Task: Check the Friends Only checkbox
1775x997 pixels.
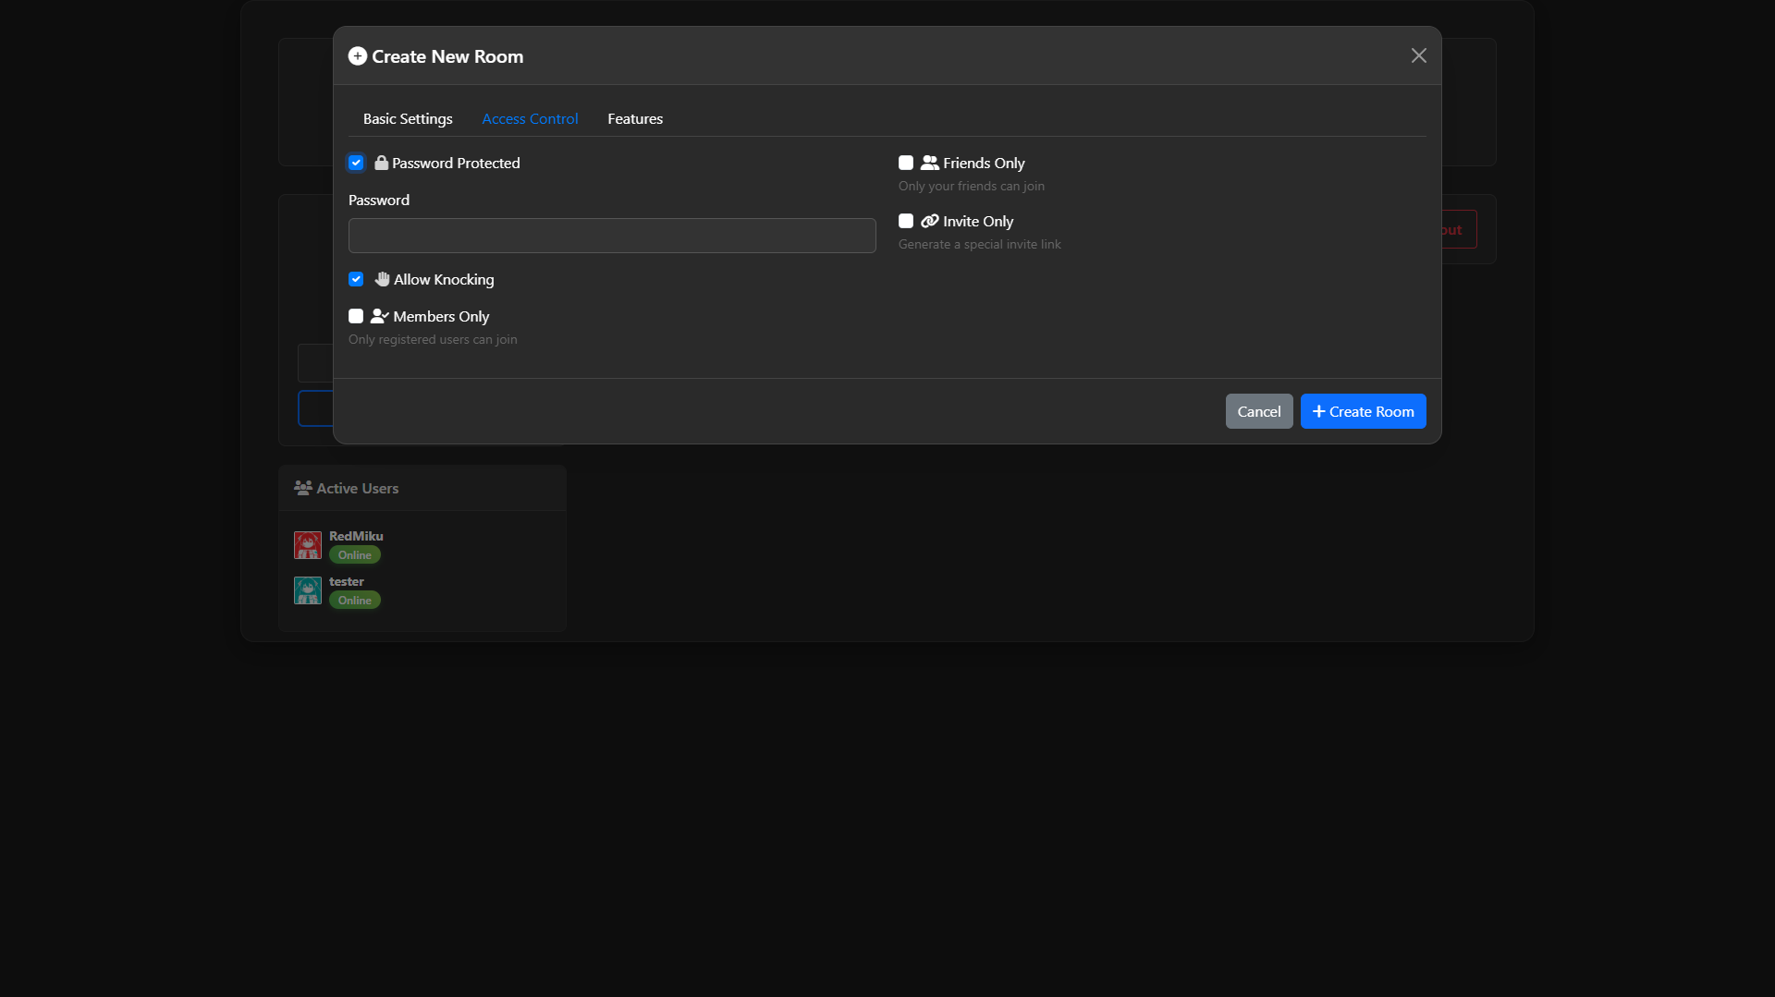Action: coord(906,163)
